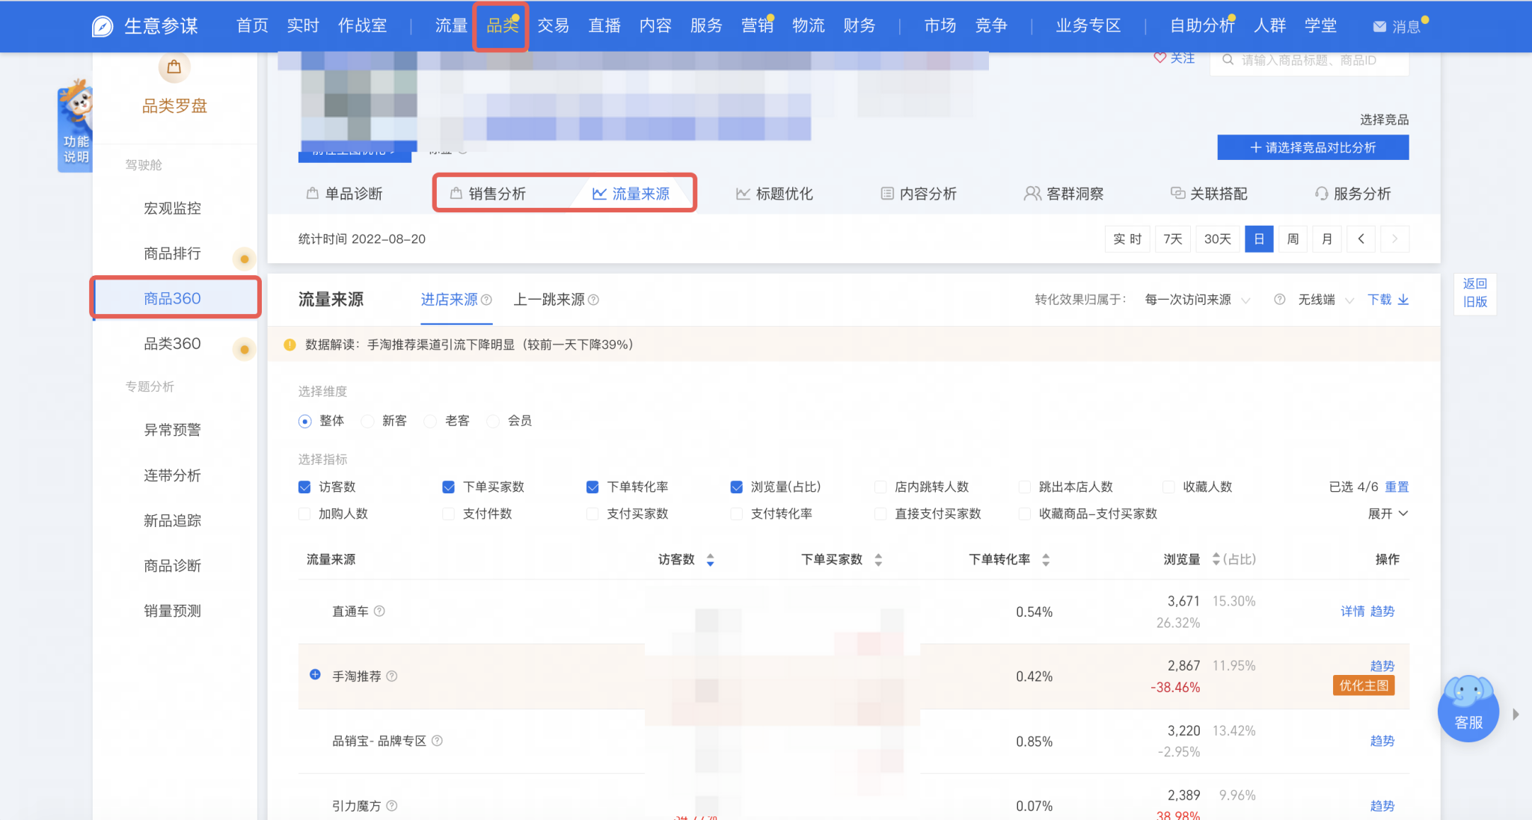Check the 加购人数 checkbox

click(304, 514)
